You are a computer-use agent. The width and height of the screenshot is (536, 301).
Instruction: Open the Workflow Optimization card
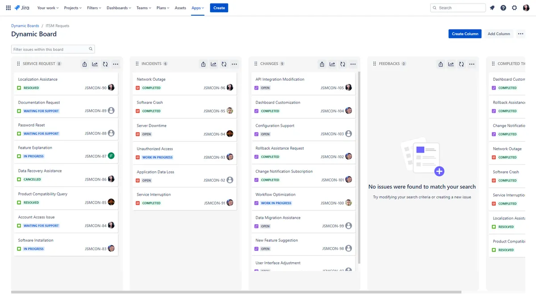[x=304, y=199]
